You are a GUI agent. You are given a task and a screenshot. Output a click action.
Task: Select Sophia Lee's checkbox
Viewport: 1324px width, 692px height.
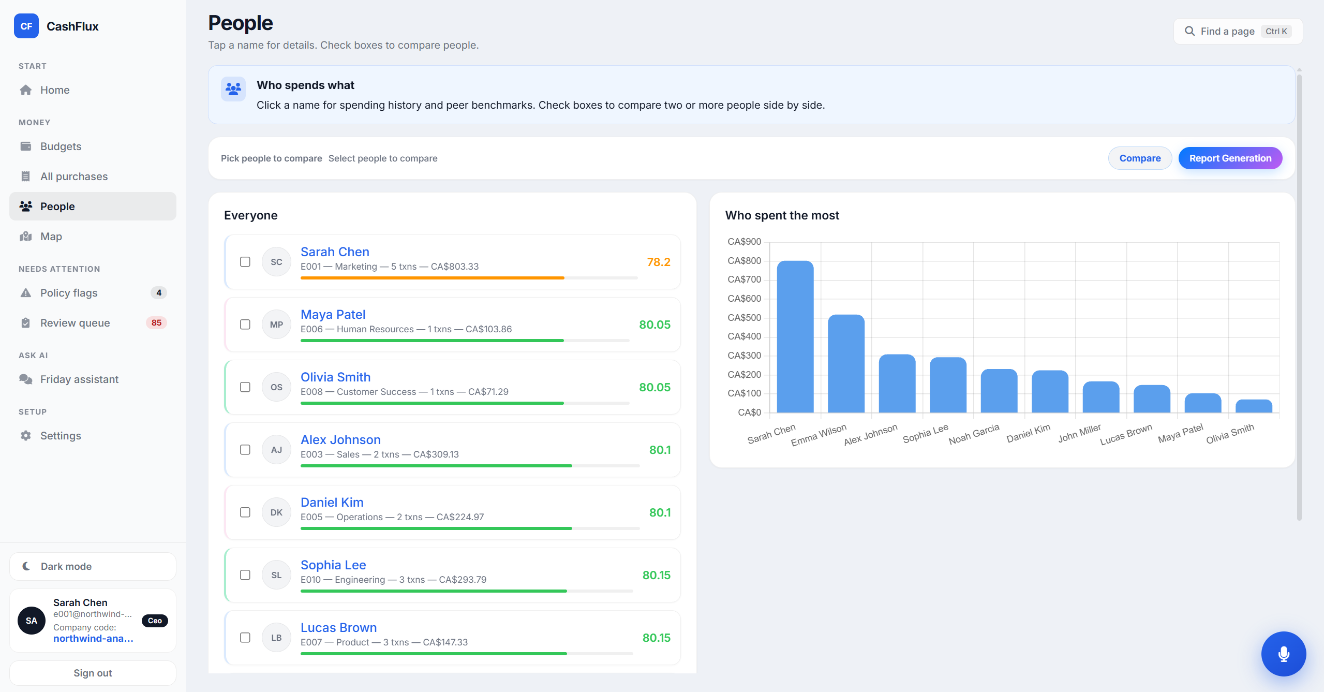(245, 575)
